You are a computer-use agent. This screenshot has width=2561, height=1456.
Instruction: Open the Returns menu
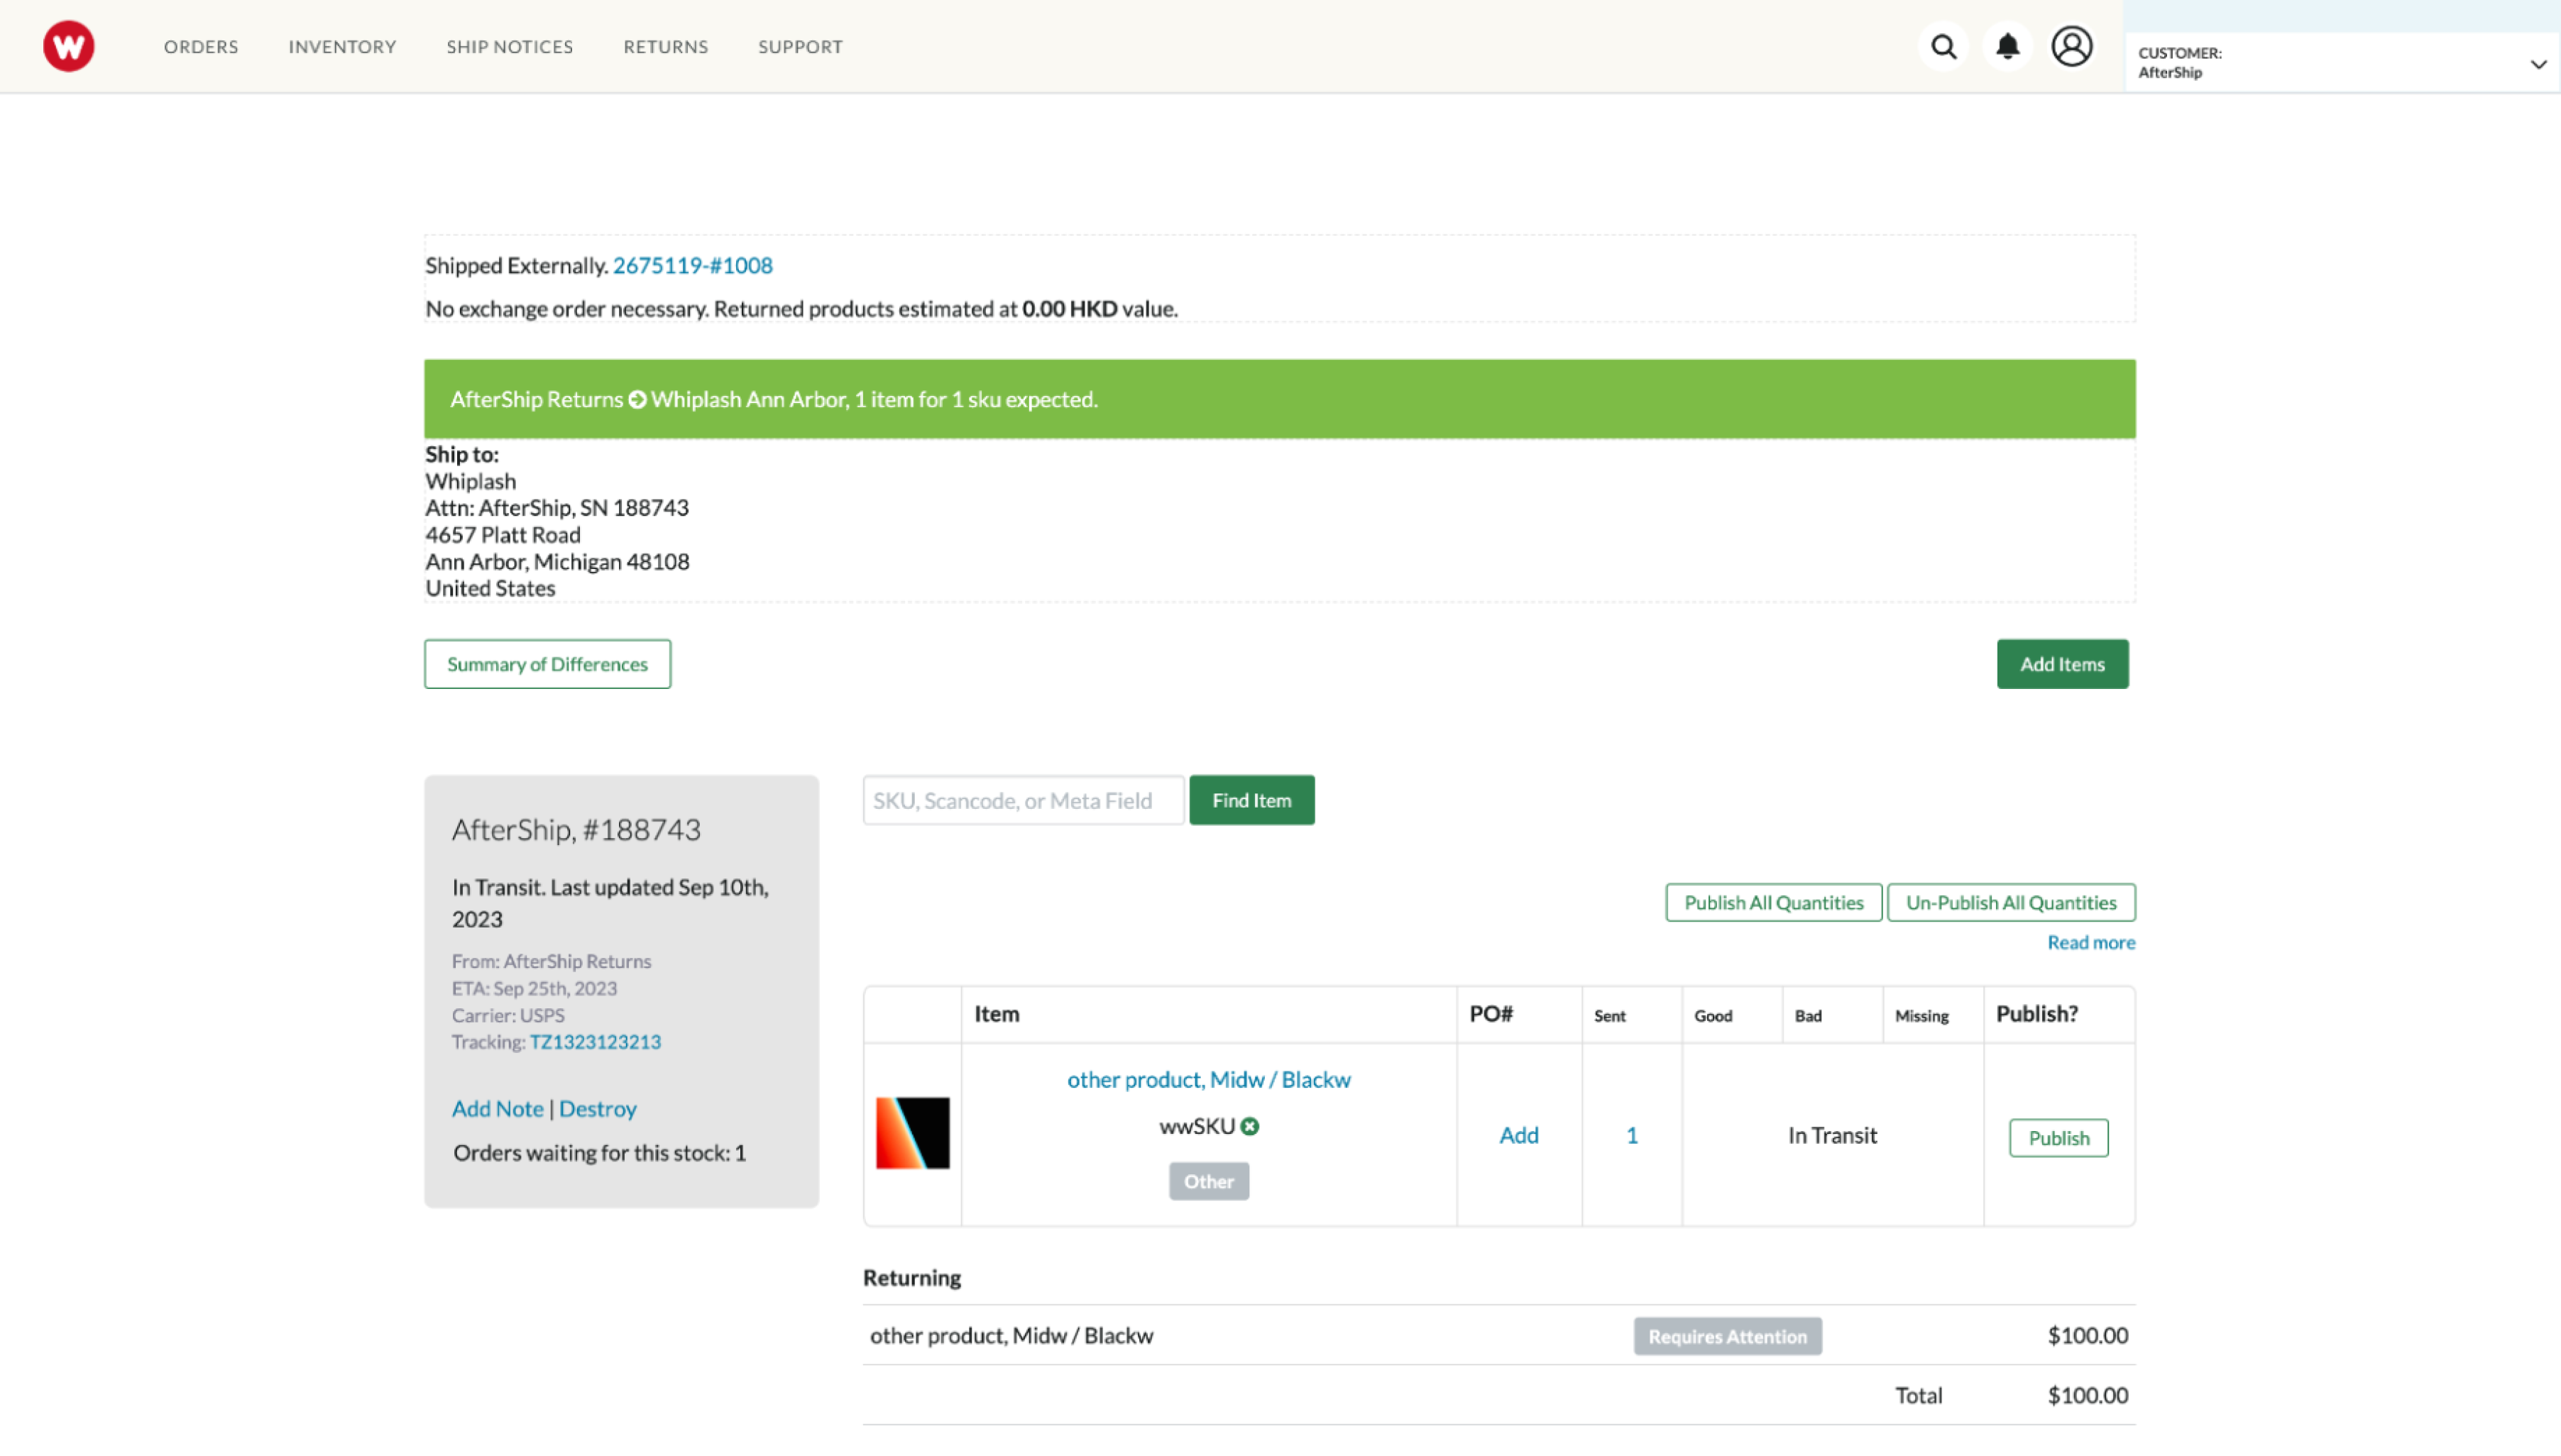tap(665, 47)
